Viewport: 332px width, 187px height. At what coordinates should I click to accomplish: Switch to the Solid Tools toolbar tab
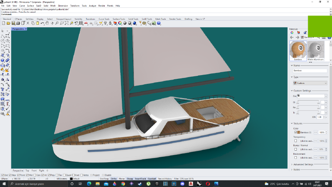pyautogui.click(x=133, y=19)
